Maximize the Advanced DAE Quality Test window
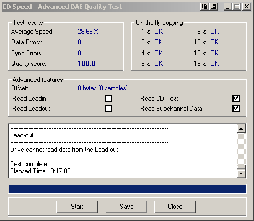The image size is (254, 221). pos(237,7)
